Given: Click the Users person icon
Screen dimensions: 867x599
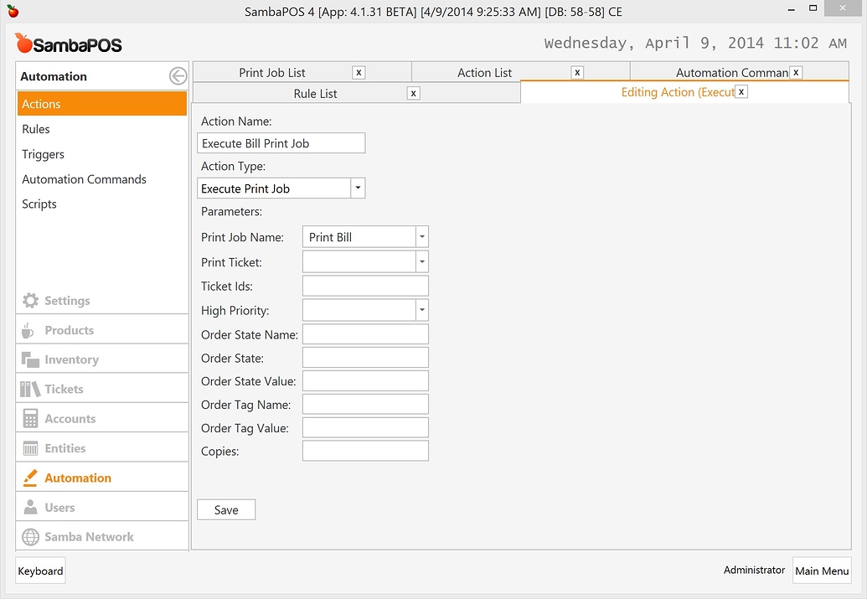Looking at the screenshot, I should tap(31, 506).
